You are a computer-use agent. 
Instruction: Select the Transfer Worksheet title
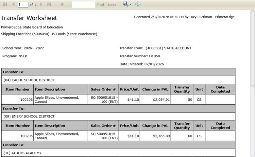[29, 18]
